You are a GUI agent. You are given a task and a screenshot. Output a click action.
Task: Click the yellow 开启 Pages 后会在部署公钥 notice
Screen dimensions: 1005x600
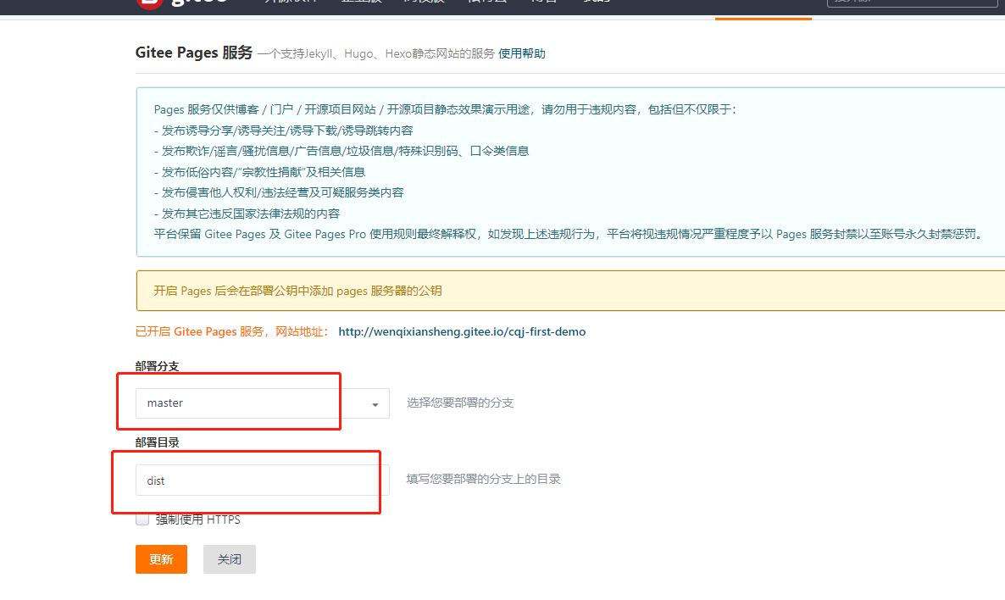tap(570, 291)
